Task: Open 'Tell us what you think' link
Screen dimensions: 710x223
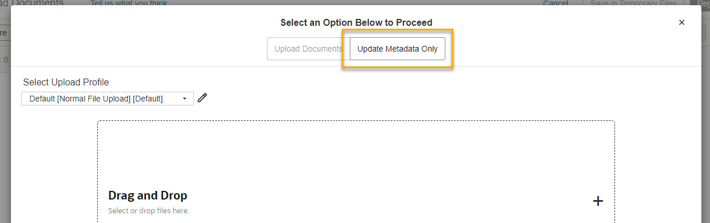Action: tap(129, 3)
